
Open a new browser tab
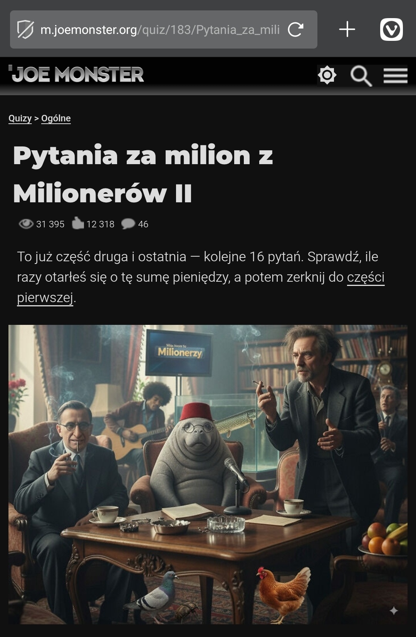(347, 29)
